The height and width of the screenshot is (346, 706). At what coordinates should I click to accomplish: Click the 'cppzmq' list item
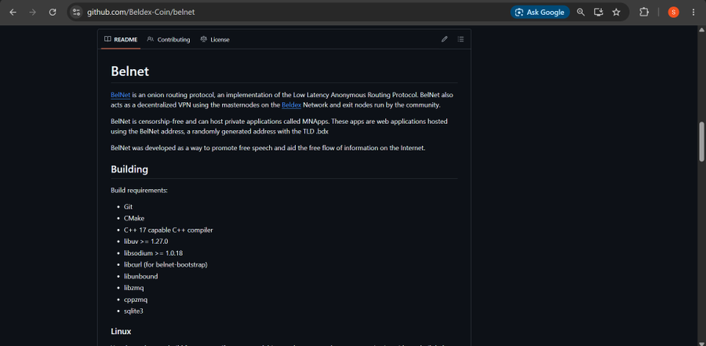tap(136, 300)
